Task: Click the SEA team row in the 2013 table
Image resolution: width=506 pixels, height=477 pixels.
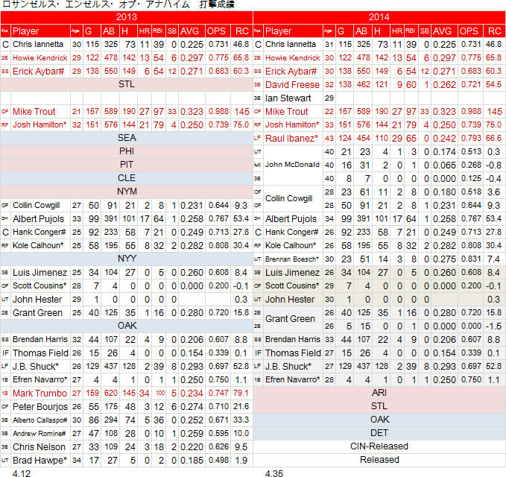Action: tap(127, 138)
